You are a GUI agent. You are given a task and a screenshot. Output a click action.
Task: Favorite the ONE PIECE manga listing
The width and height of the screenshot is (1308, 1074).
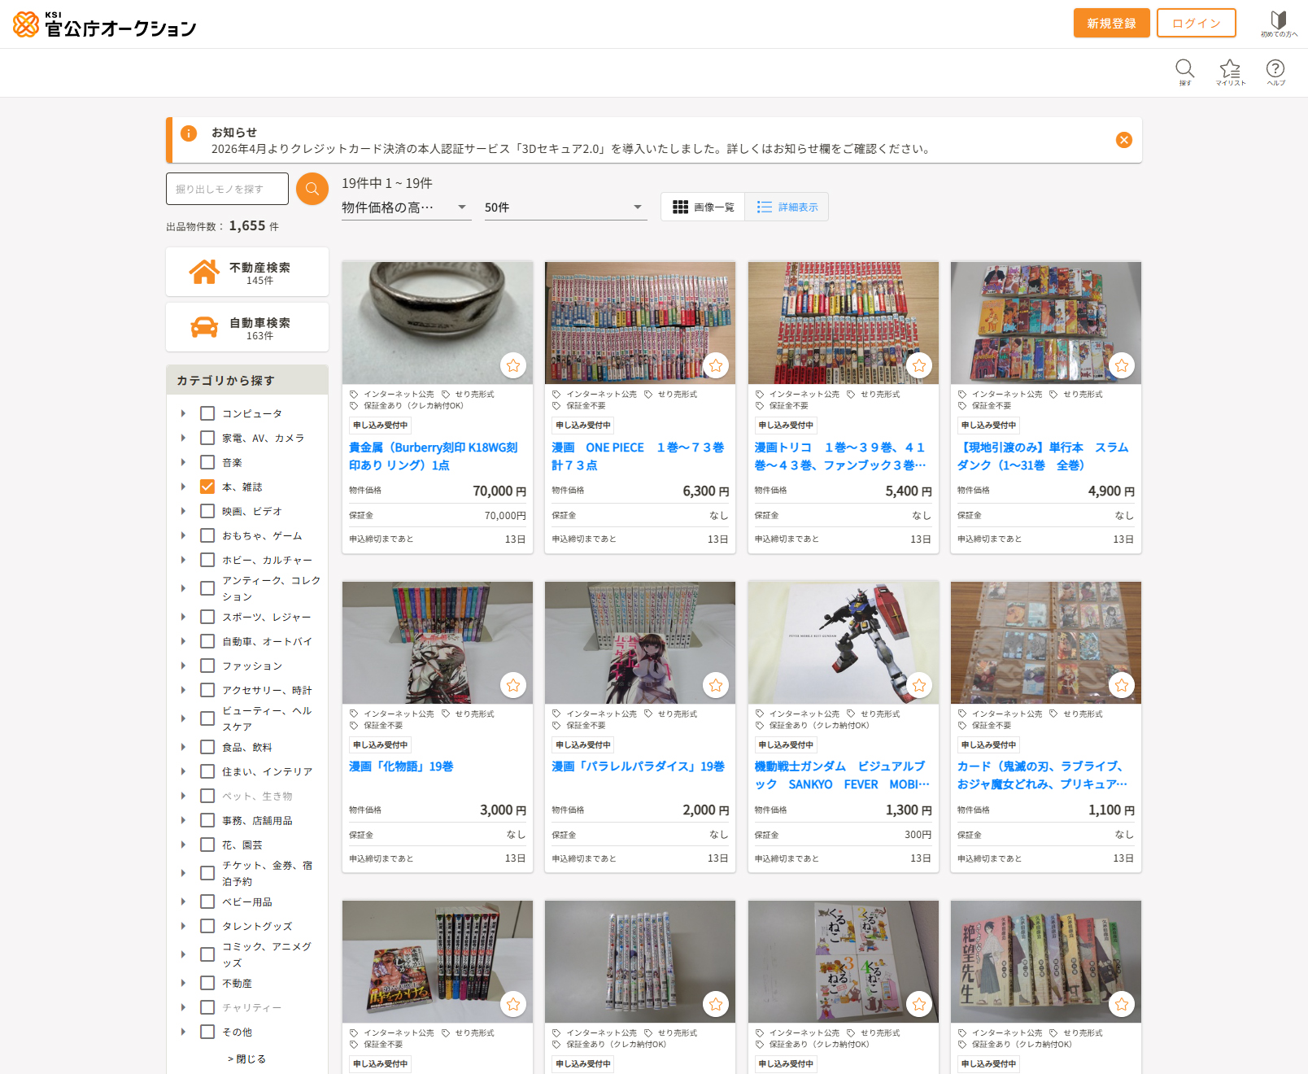click(716, 365)
